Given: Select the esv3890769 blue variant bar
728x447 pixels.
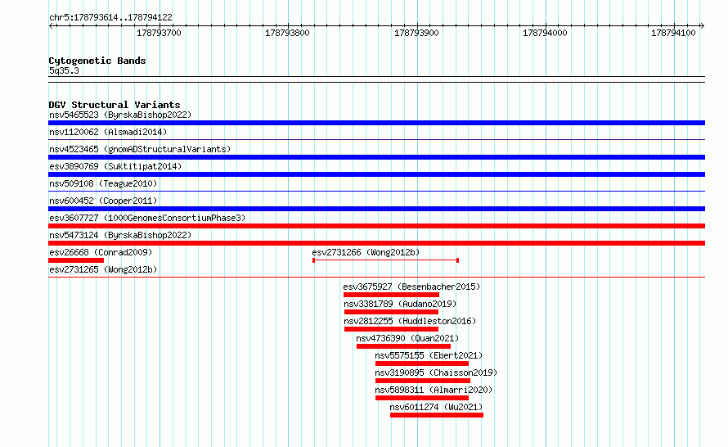Looking at the screenshot, I should [x=376, y=174].
